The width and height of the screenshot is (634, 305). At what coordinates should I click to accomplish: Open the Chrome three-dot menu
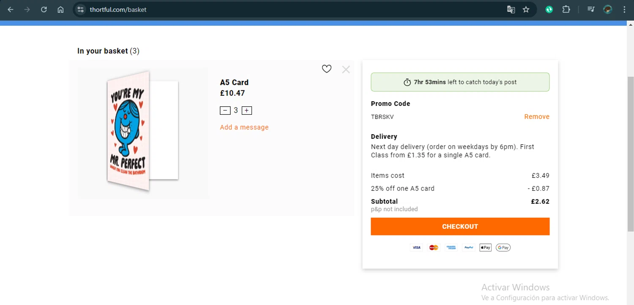pyautogui.click(x=624, y=9)
